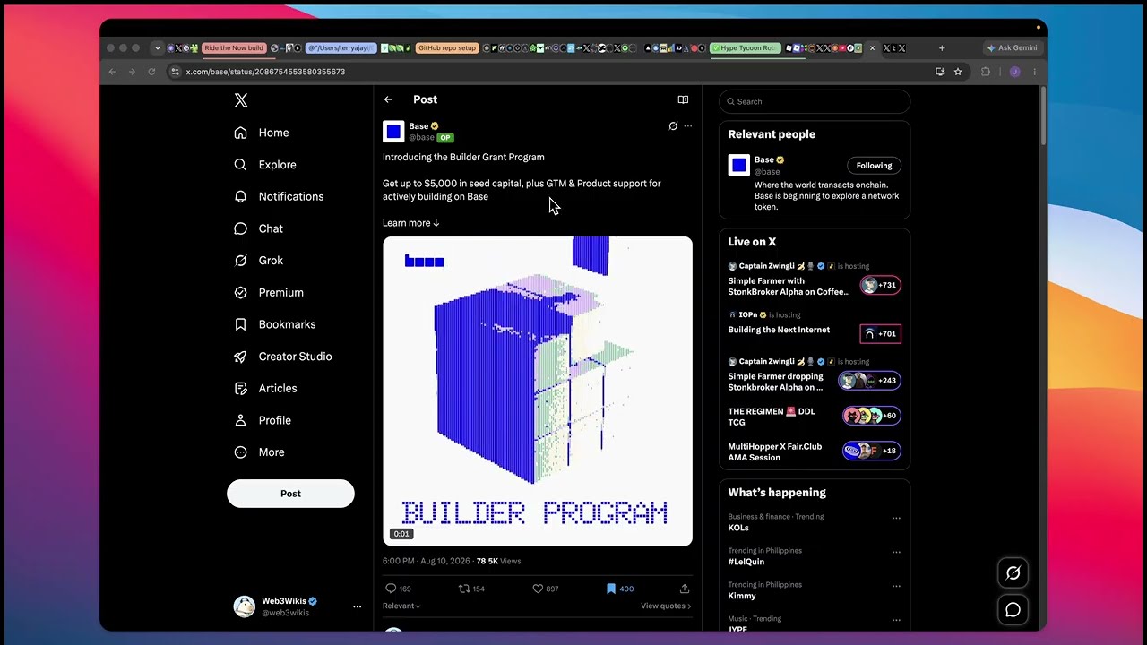
Task: Open more options for #LelQuin trend
Action: click(896, 553)
